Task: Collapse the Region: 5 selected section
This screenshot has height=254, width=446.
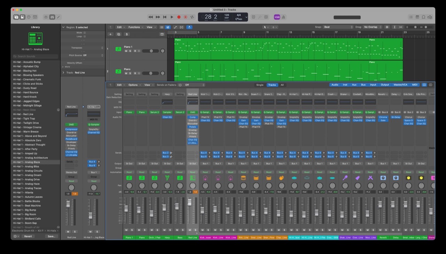Action: tap(63, 27)
